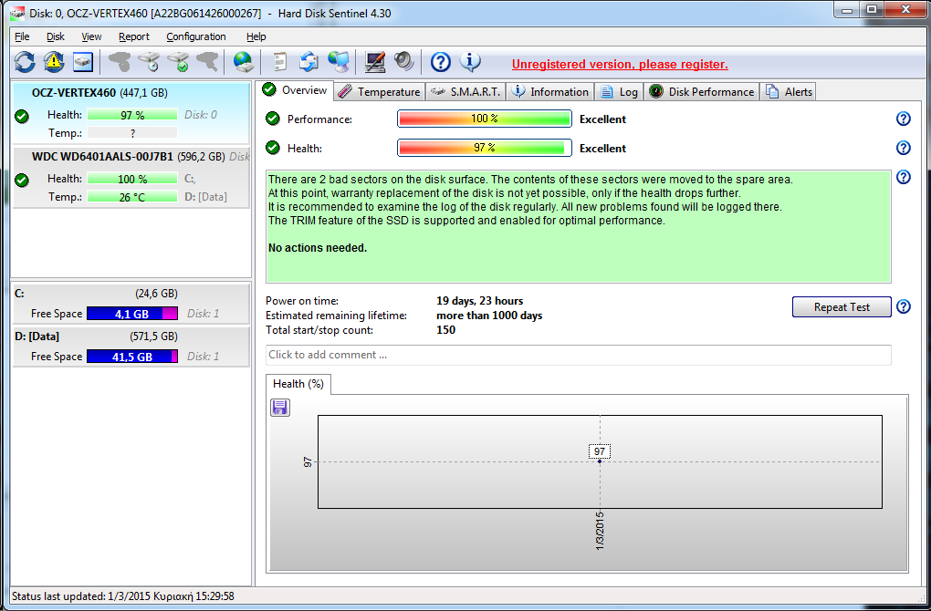Click the first greyed-out stethoscope toolbar icon
Viewport: 931px width, 611px height.
tap(120, 62)
